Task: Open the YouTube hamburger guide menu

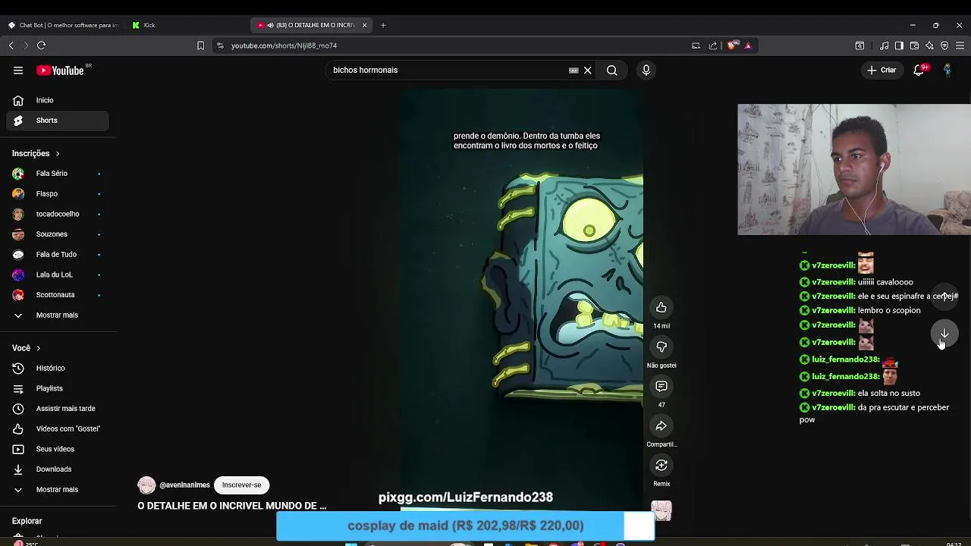Action: (18, 71)
